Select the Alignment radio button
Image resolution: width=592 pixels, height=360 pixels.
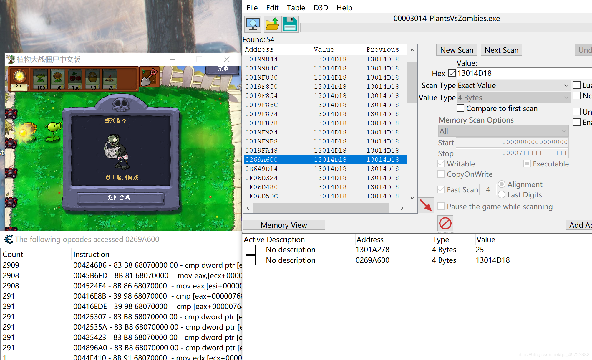pos(502,184)
